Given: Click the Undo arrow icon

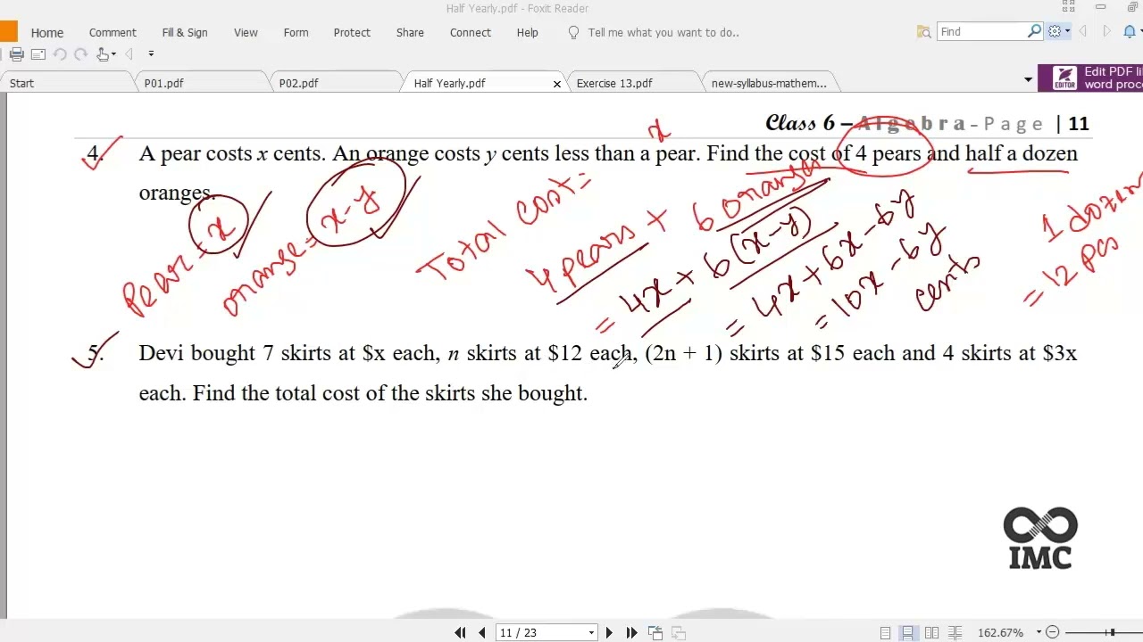Looking at the screenshot, I should pyautogui.click(x=60, y=54).
